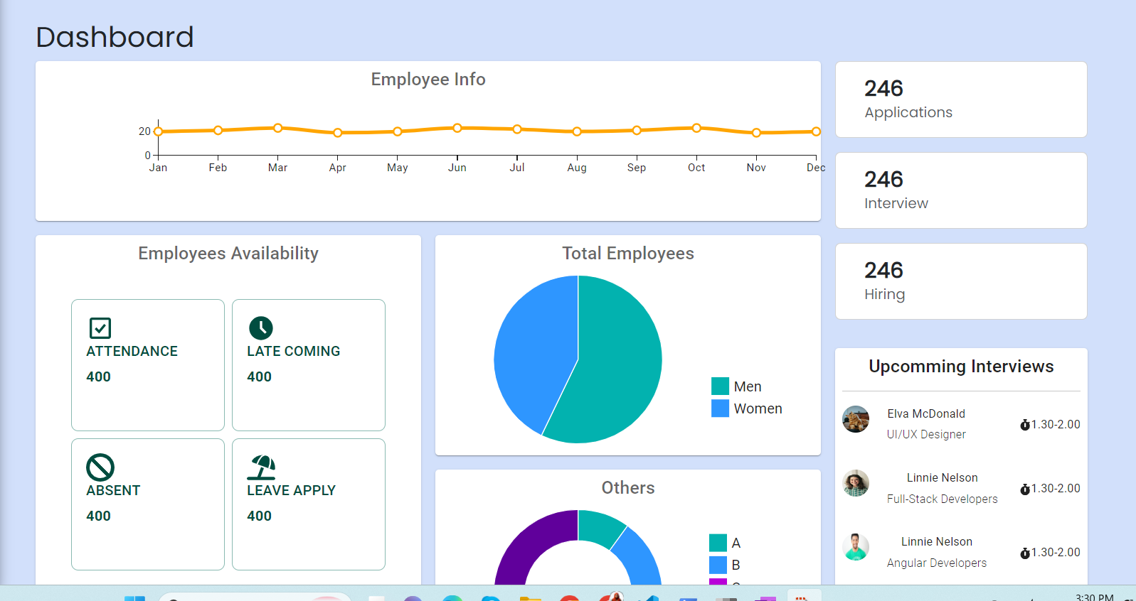Click the Aug data point on the line chart
This screenshot has height=601, width=1136.
pyautogui.click(x=577, y=131)
